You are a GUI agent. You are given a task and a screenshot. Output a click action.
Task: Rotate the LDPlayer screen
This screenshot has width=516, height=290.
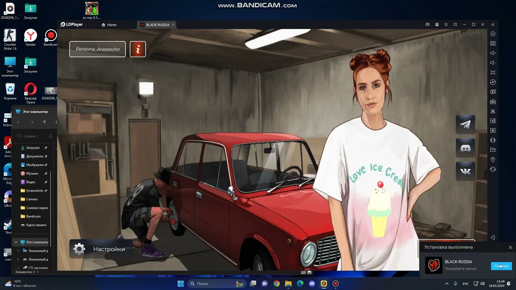click(493, 140)
